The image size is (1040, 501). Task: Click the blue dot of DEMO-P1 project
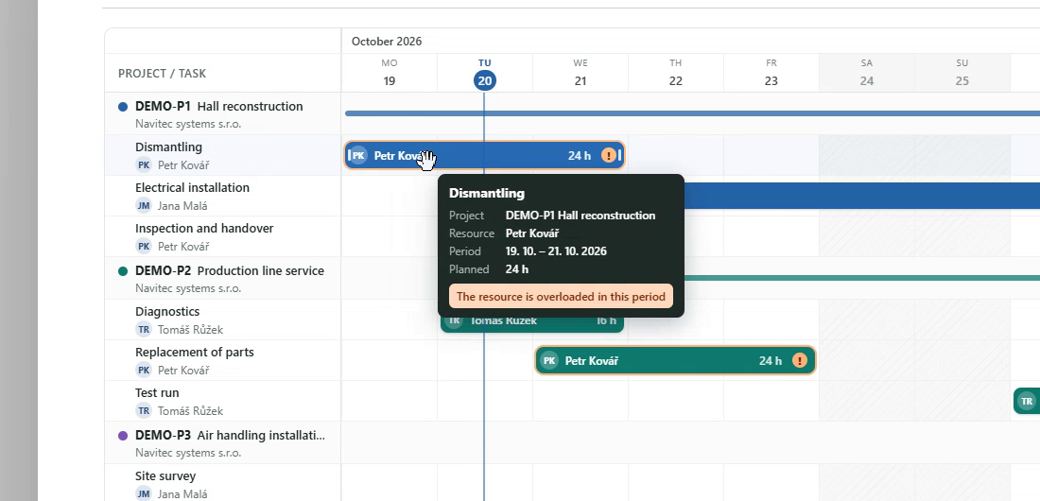click(123, 106)
